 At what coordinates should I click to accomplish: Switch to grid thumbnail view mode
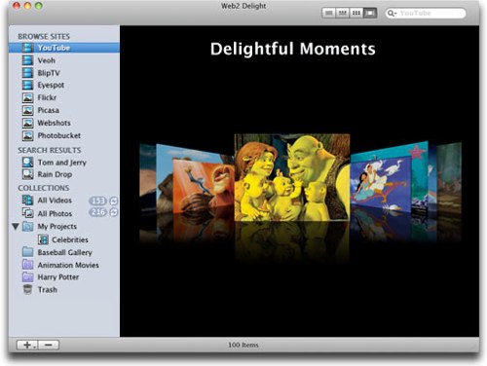click(356, 13)
